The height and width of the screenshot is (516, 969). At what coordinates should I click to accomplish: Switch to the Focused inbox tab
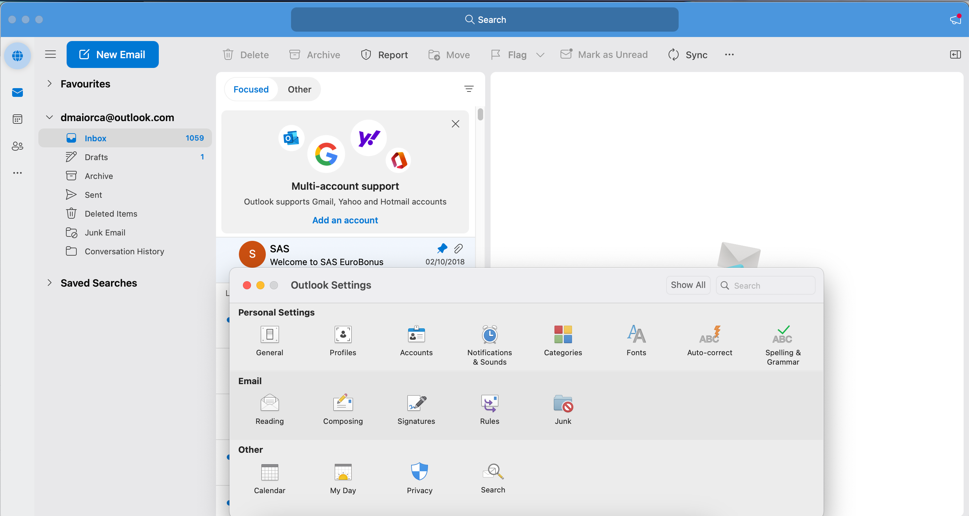(x=251, y=89)
